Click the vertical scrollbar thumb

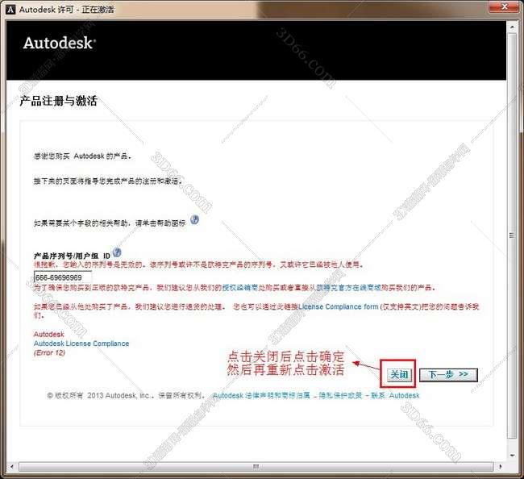click(512, 235)
